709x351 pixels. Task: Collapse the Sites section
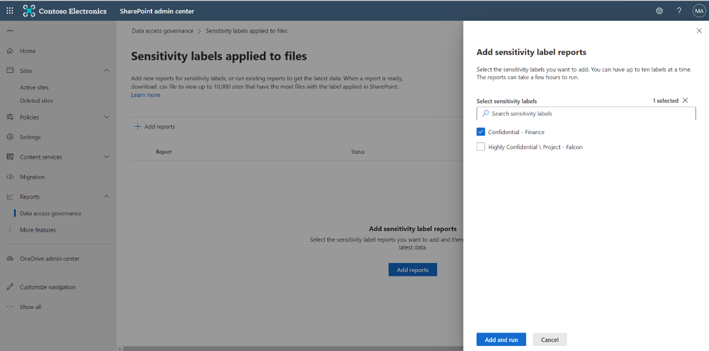click(106, 70)
